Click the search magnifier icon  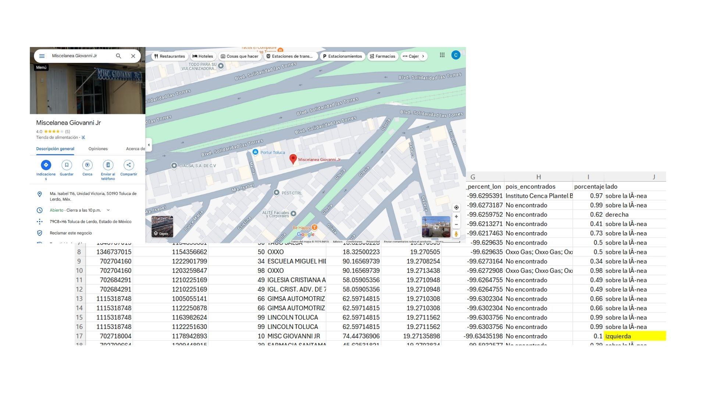coord(118,56)
